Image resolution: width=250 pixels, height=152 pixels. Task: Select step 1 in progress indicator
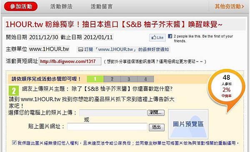[95, 79]
